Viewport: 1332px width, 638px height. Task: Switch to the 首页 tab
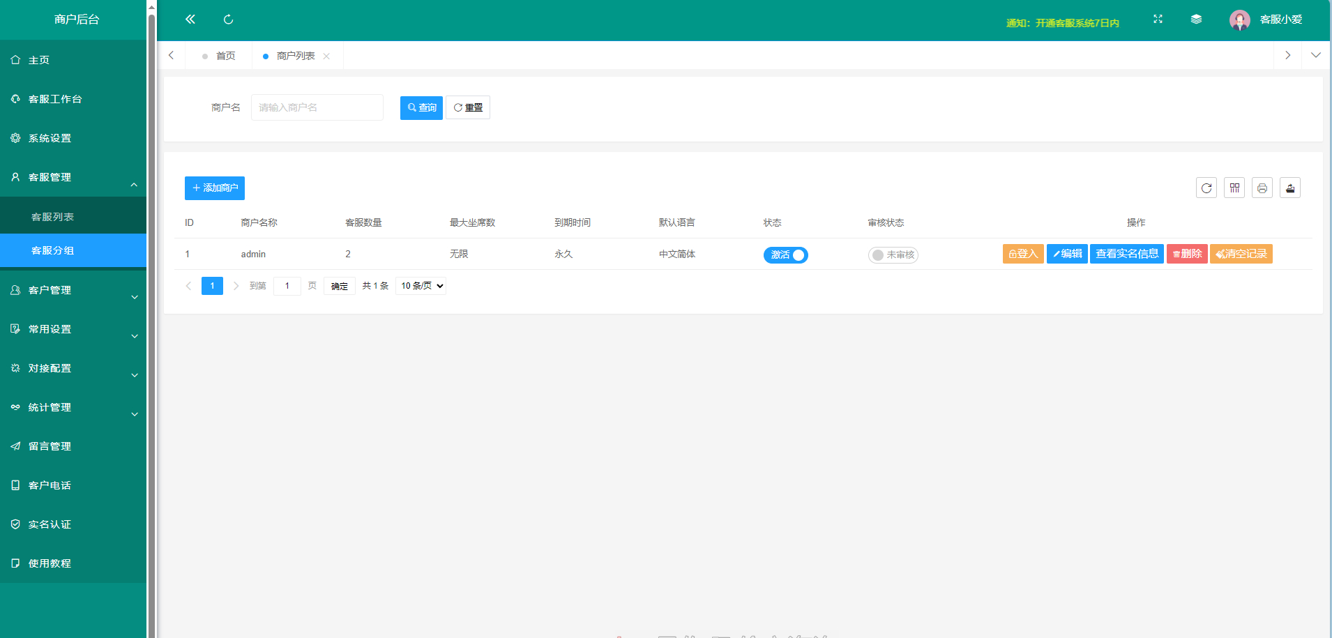point(225,56)
